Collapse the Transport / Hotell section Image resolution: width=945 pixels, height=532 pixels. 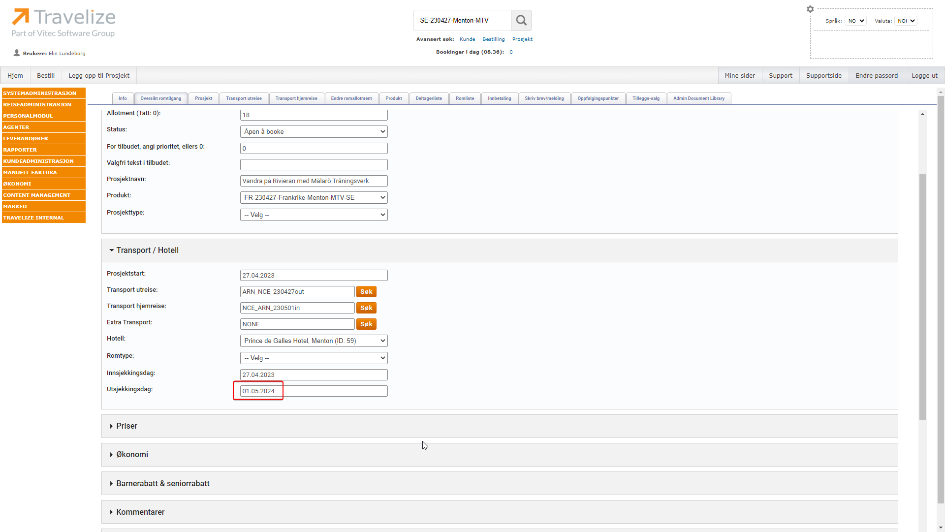coord(147,250)
